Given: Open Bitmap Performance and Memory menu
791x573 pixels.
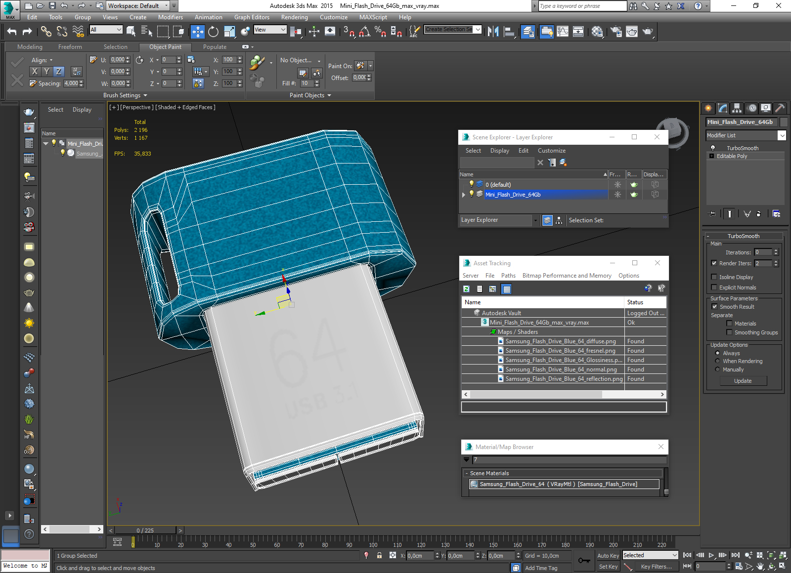Looking at the screenshot, I should [x=567, y=276].
